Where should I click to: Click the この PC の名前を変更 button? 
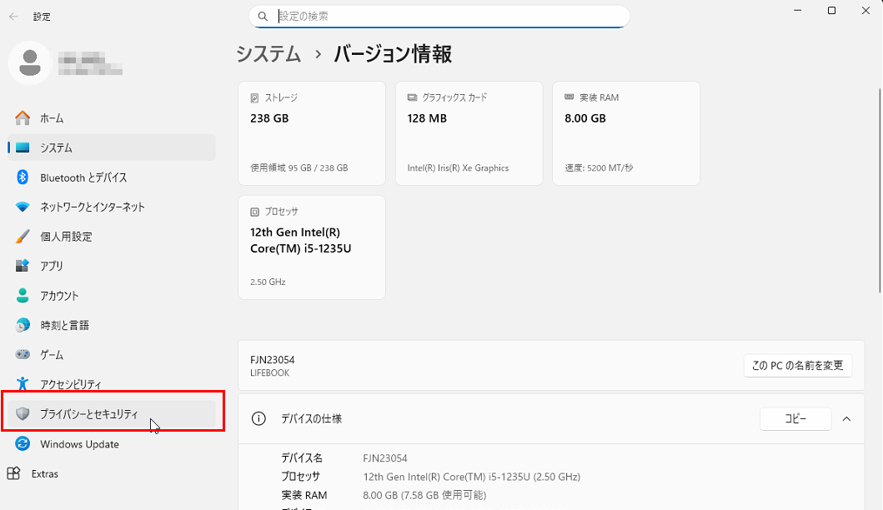tap(797, 365)
